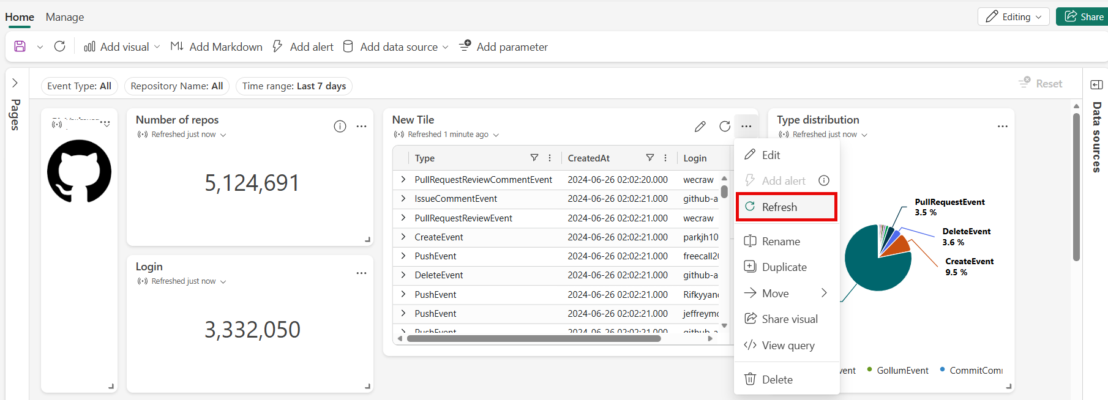This screenshot has height=400, width=1108.
Task: Expand the DeleteEvent table row
Action: pyautogui.click(x=403, y=275)
